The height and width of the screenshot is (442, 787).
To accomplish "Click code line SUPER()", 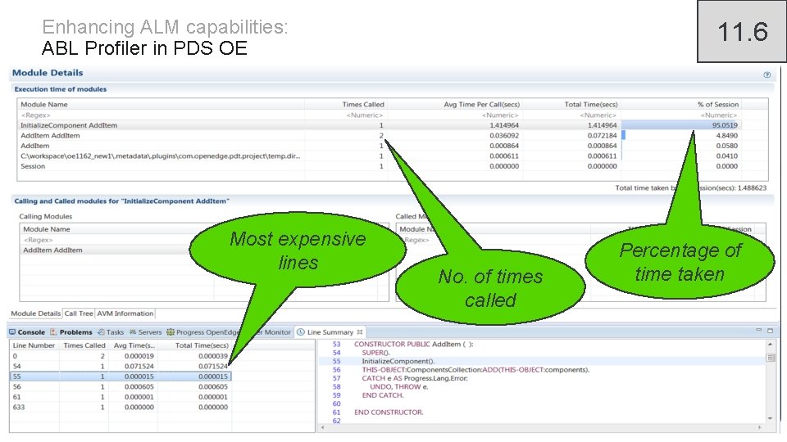I will [376, 352].
